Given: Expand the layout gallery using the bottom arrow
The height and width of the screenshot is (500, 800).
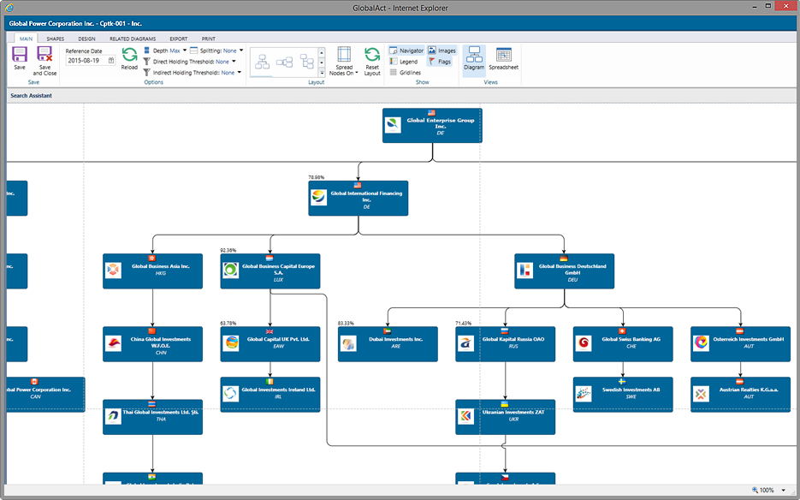Looking at the screenshot, I should point(322,73).
